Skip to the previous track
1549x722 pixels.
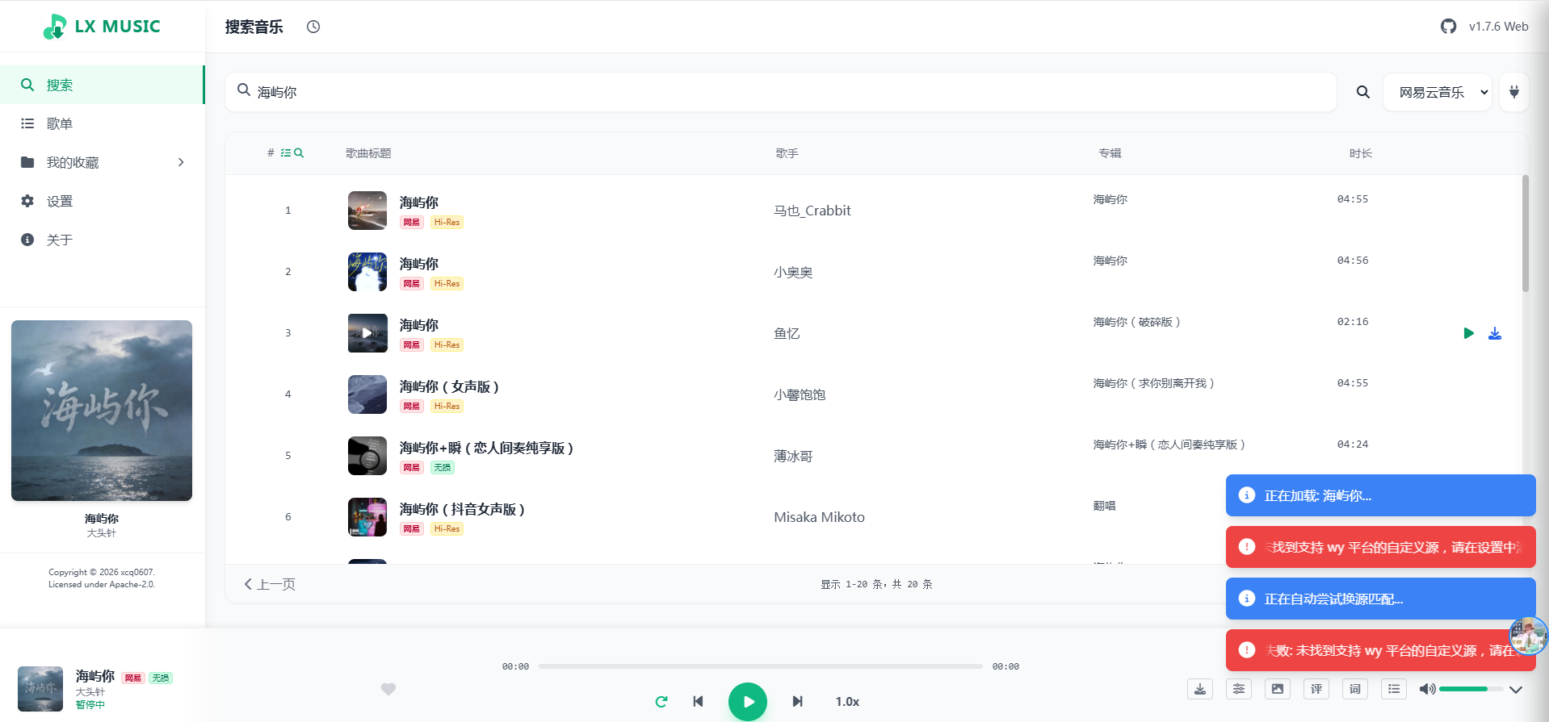coord(699,702)
